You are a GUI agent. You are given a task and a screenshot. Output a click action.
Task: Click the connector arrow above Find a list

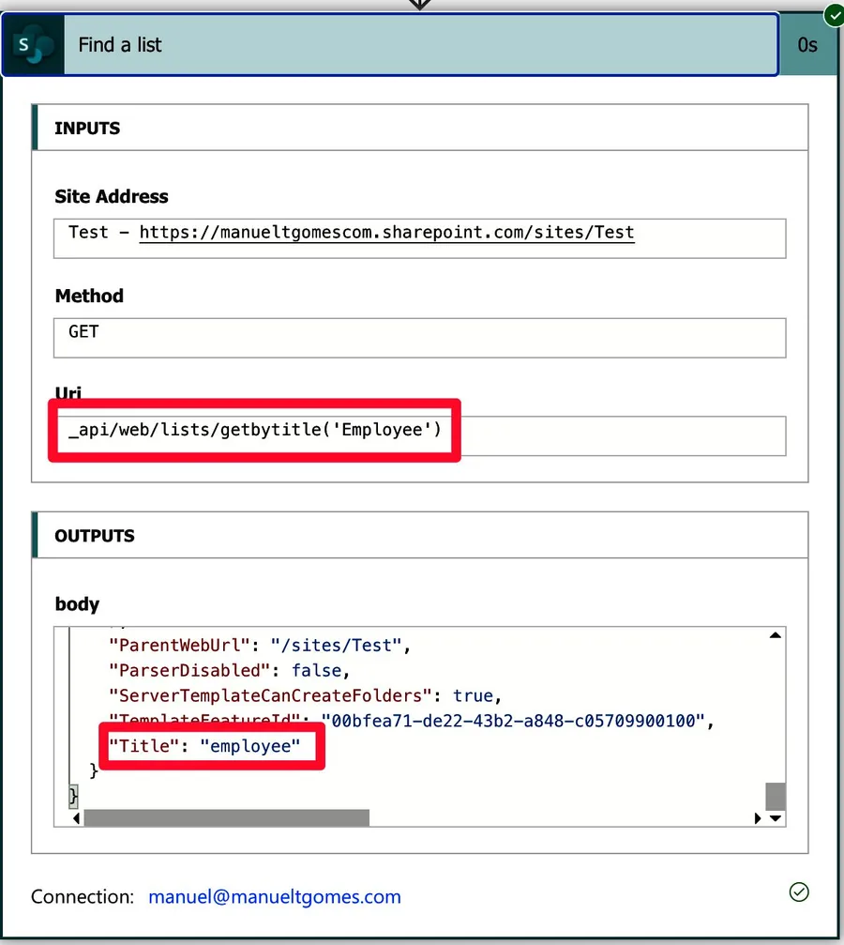420,4
